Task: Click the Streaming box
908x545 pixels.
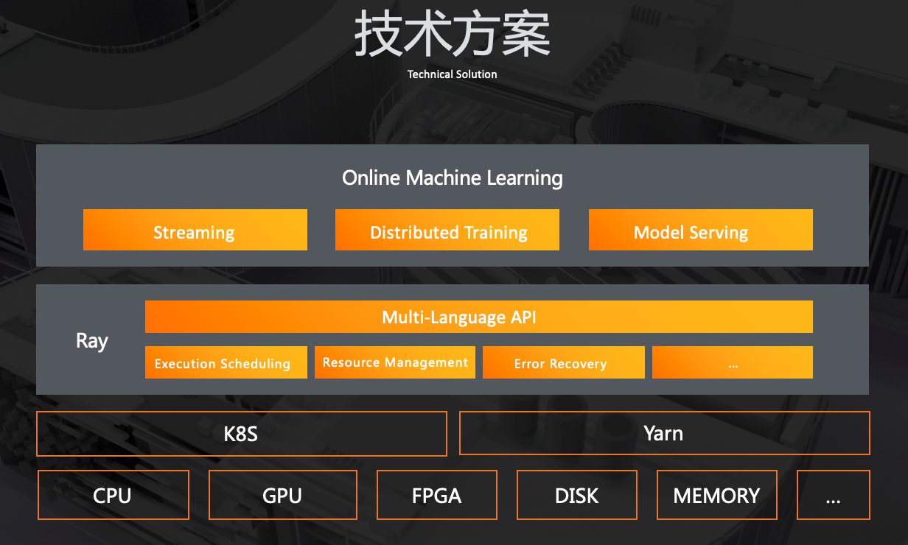Action: click(195, 230)
